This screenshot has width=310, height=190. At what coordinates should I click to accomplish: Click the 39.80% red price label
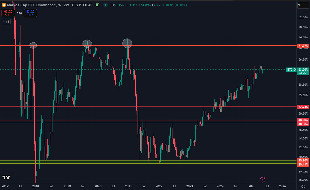(x=303, y=160)
